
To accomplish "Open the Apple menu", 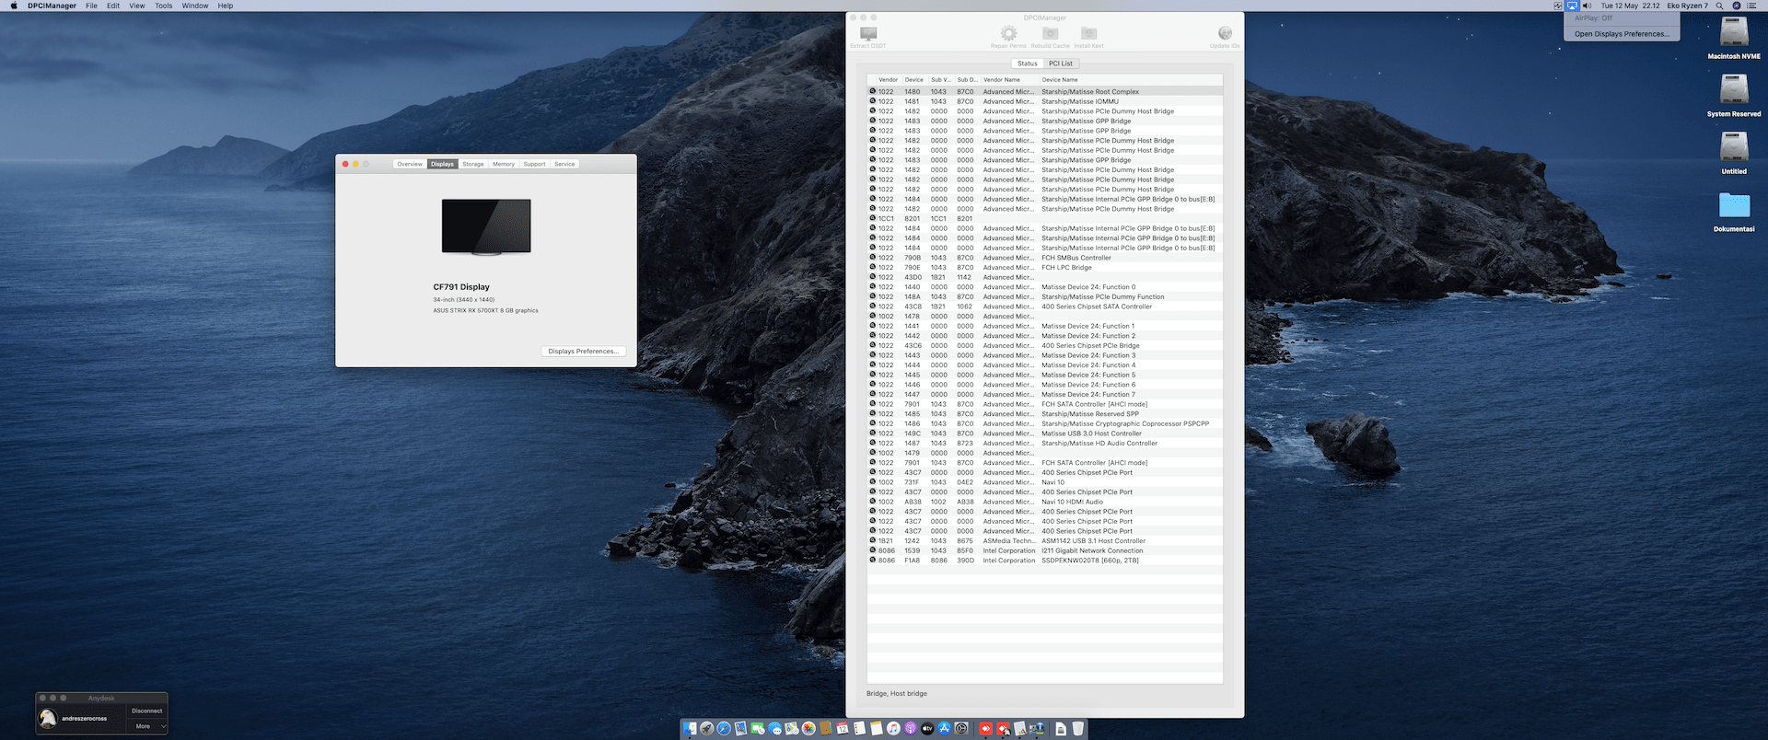I will click(x=14, y=6).
